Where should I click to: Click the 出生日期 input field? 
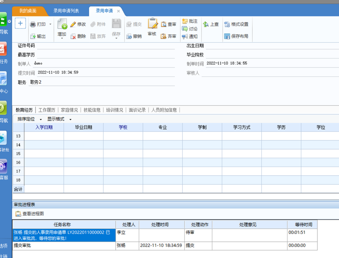coord(272,46)
